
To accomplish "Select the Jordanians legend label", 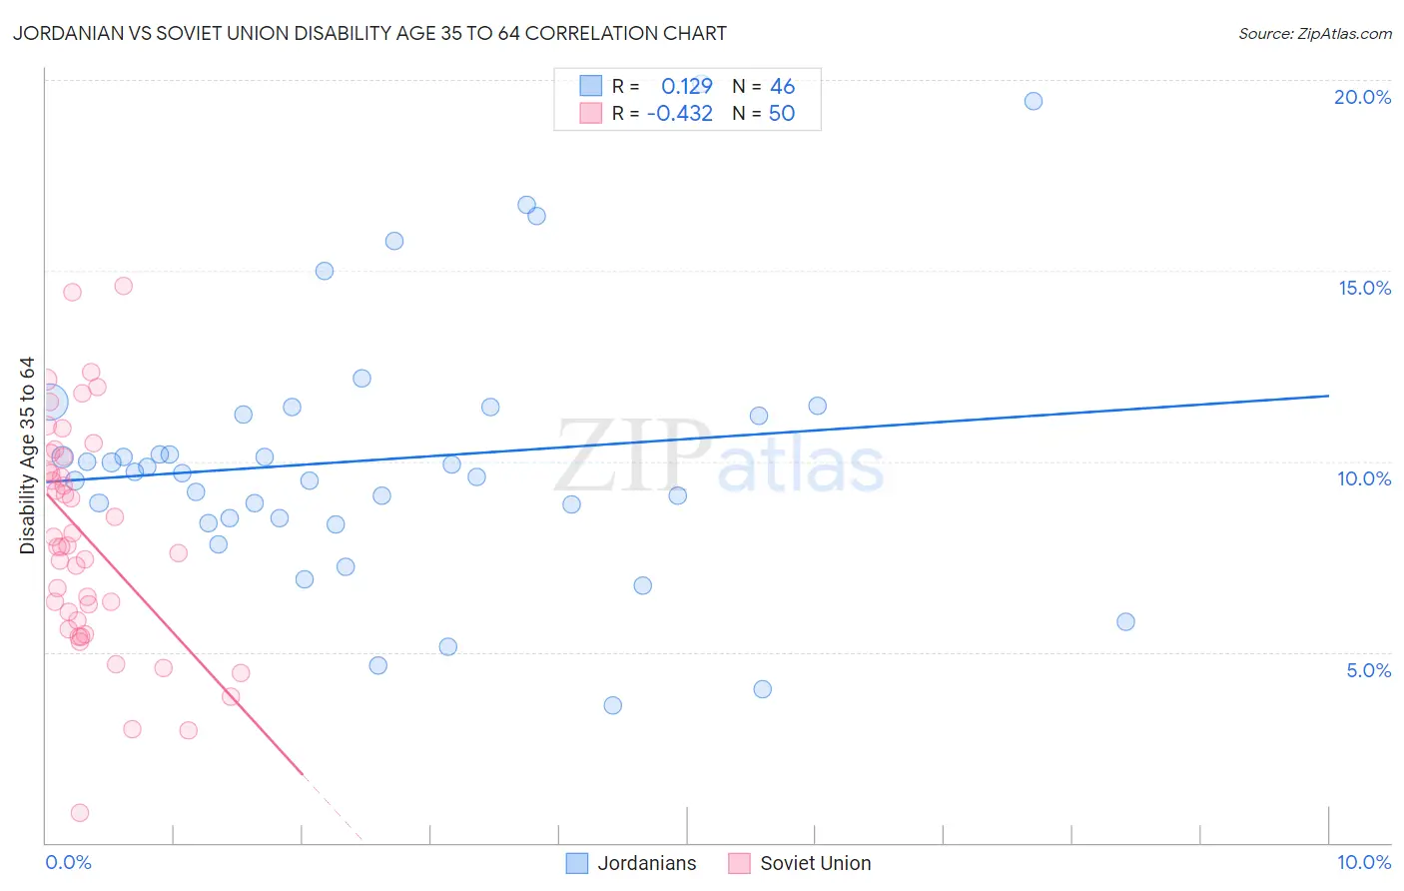I will [x=647, y=863].
